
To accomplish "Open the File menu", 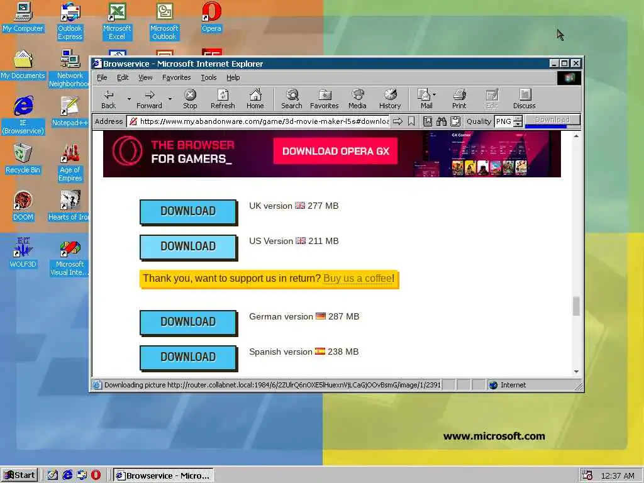I will [x=102, y=77].
